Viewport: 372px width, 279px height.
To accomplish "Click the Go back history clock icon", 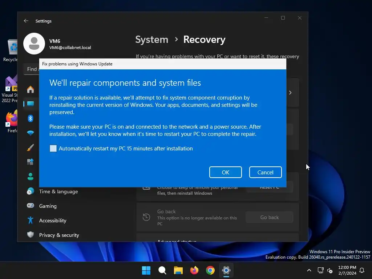I will (x=146, y=217).
